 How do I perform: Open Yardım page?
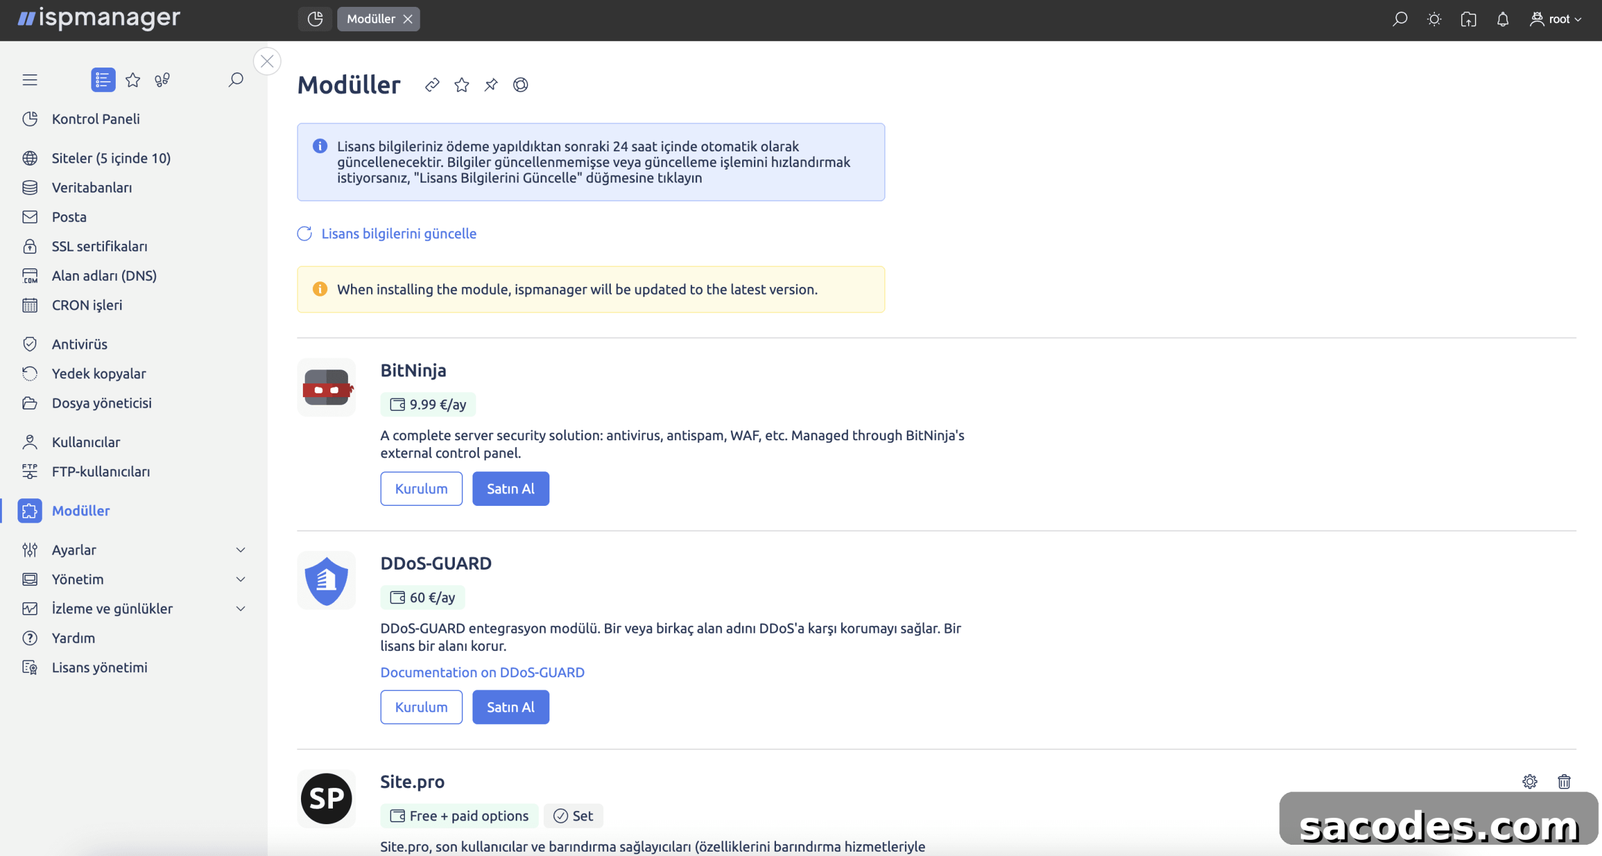point(73,638)
